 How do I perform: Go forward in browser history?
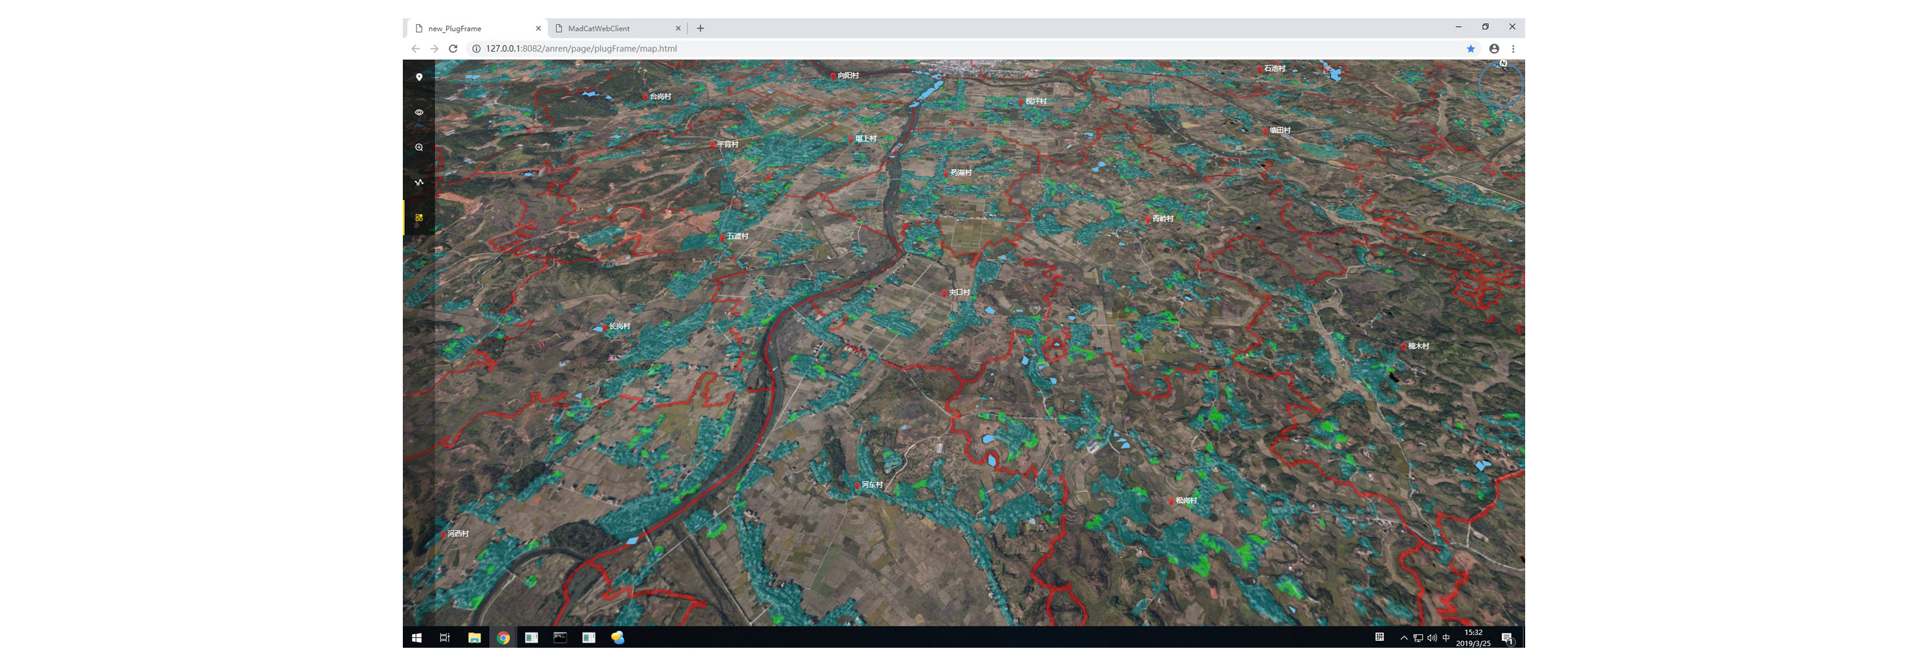[x=434, y=49]
